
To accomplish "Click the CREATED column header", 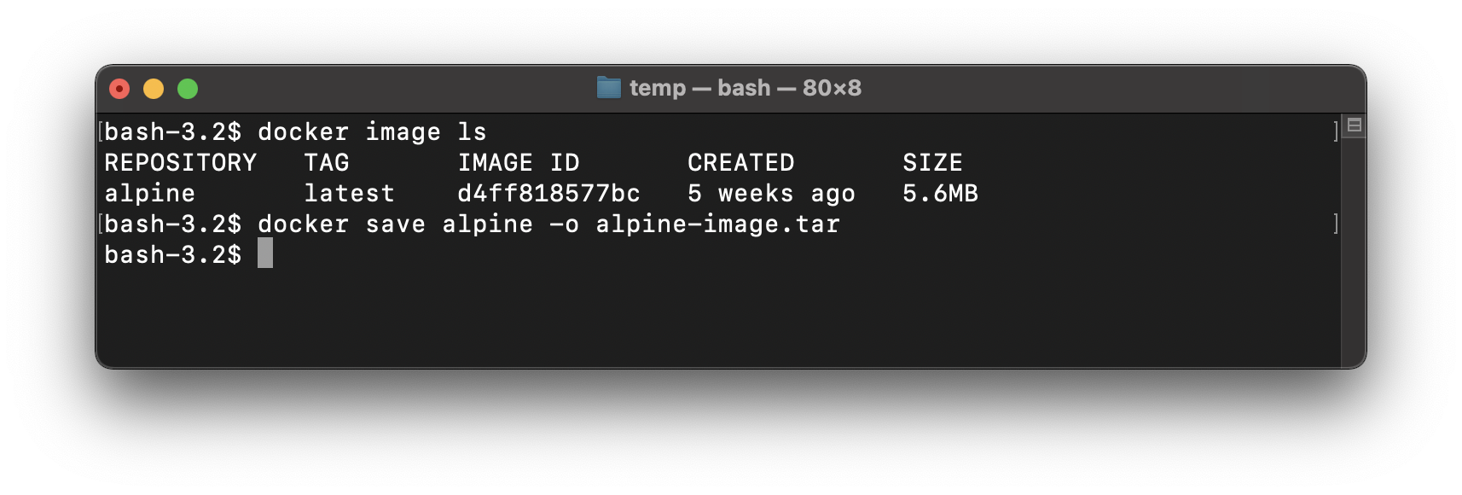I will pyautogui.click(x=740, y=162).
